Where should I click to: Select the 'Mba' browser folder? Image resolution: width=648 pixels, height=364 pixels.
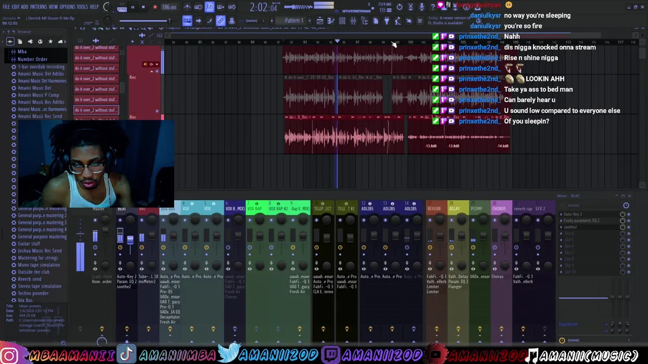click(22, 52)
